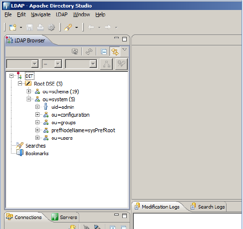Screen dimensions: 243x229
Task: Click the Collapse All icon in LDAP Browser
Action: [104, 51]
